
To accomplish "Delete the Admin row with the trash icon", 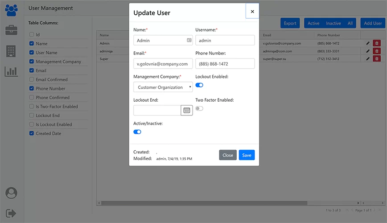I will pos(377,43).
